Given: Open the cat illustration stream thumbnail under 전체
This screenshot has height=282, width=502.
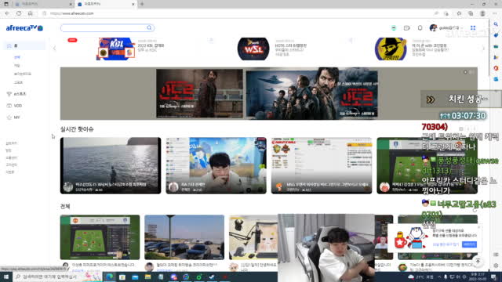Looking at the screenshot, I should [x=253, y=237].
